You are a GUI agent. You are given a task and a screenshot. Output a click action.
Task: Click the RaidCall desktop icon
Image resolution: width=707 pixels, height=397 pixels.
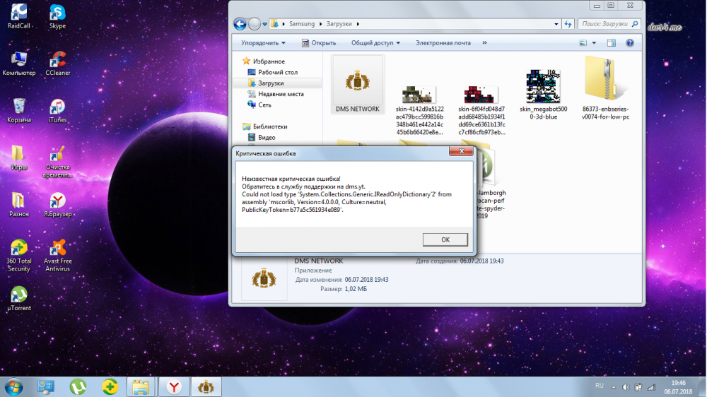coord(18,14)
